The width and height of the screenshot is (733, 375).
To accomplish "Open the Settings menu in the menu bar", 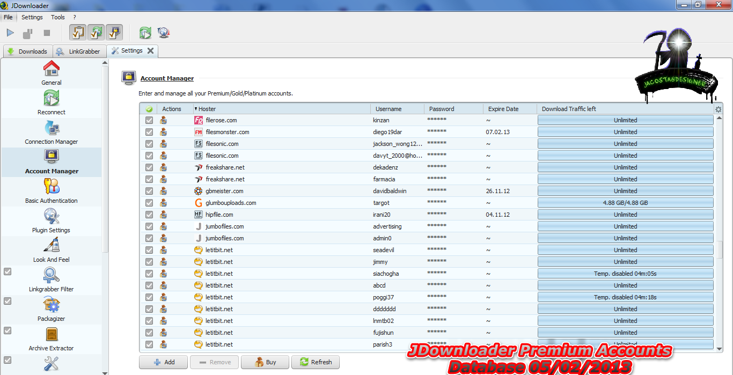I will click(x=32, y=17).
